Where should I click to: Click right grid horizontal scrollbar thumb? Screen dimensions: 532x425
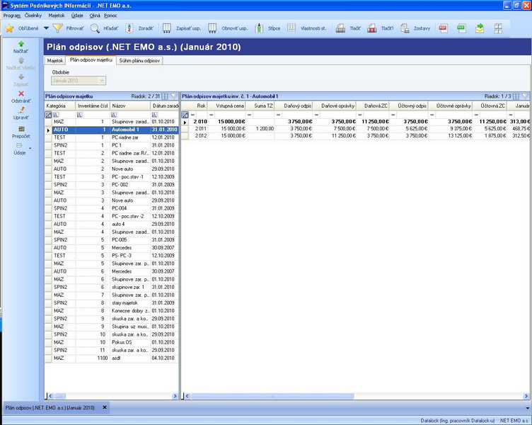click(272, 396)
